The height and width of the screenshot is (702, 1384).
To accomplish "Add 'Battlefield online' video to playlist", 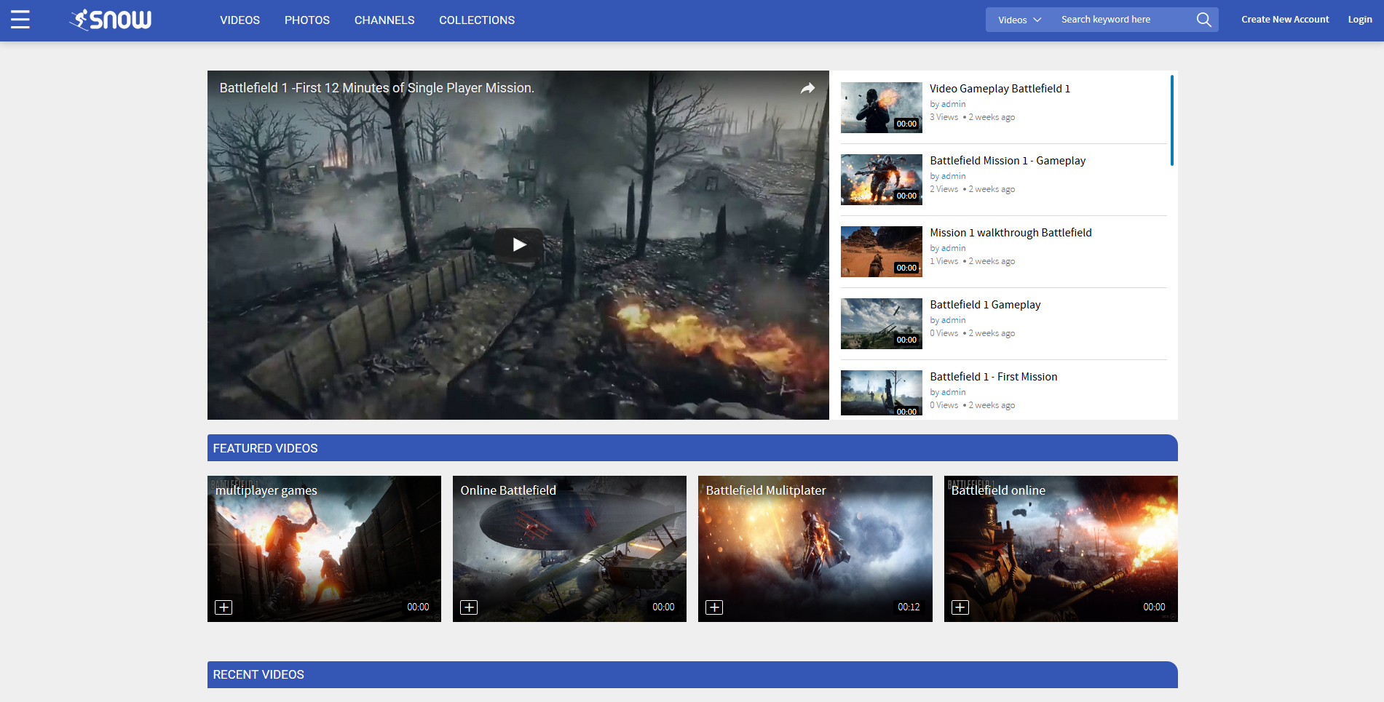I will click(x=960, y=607).
